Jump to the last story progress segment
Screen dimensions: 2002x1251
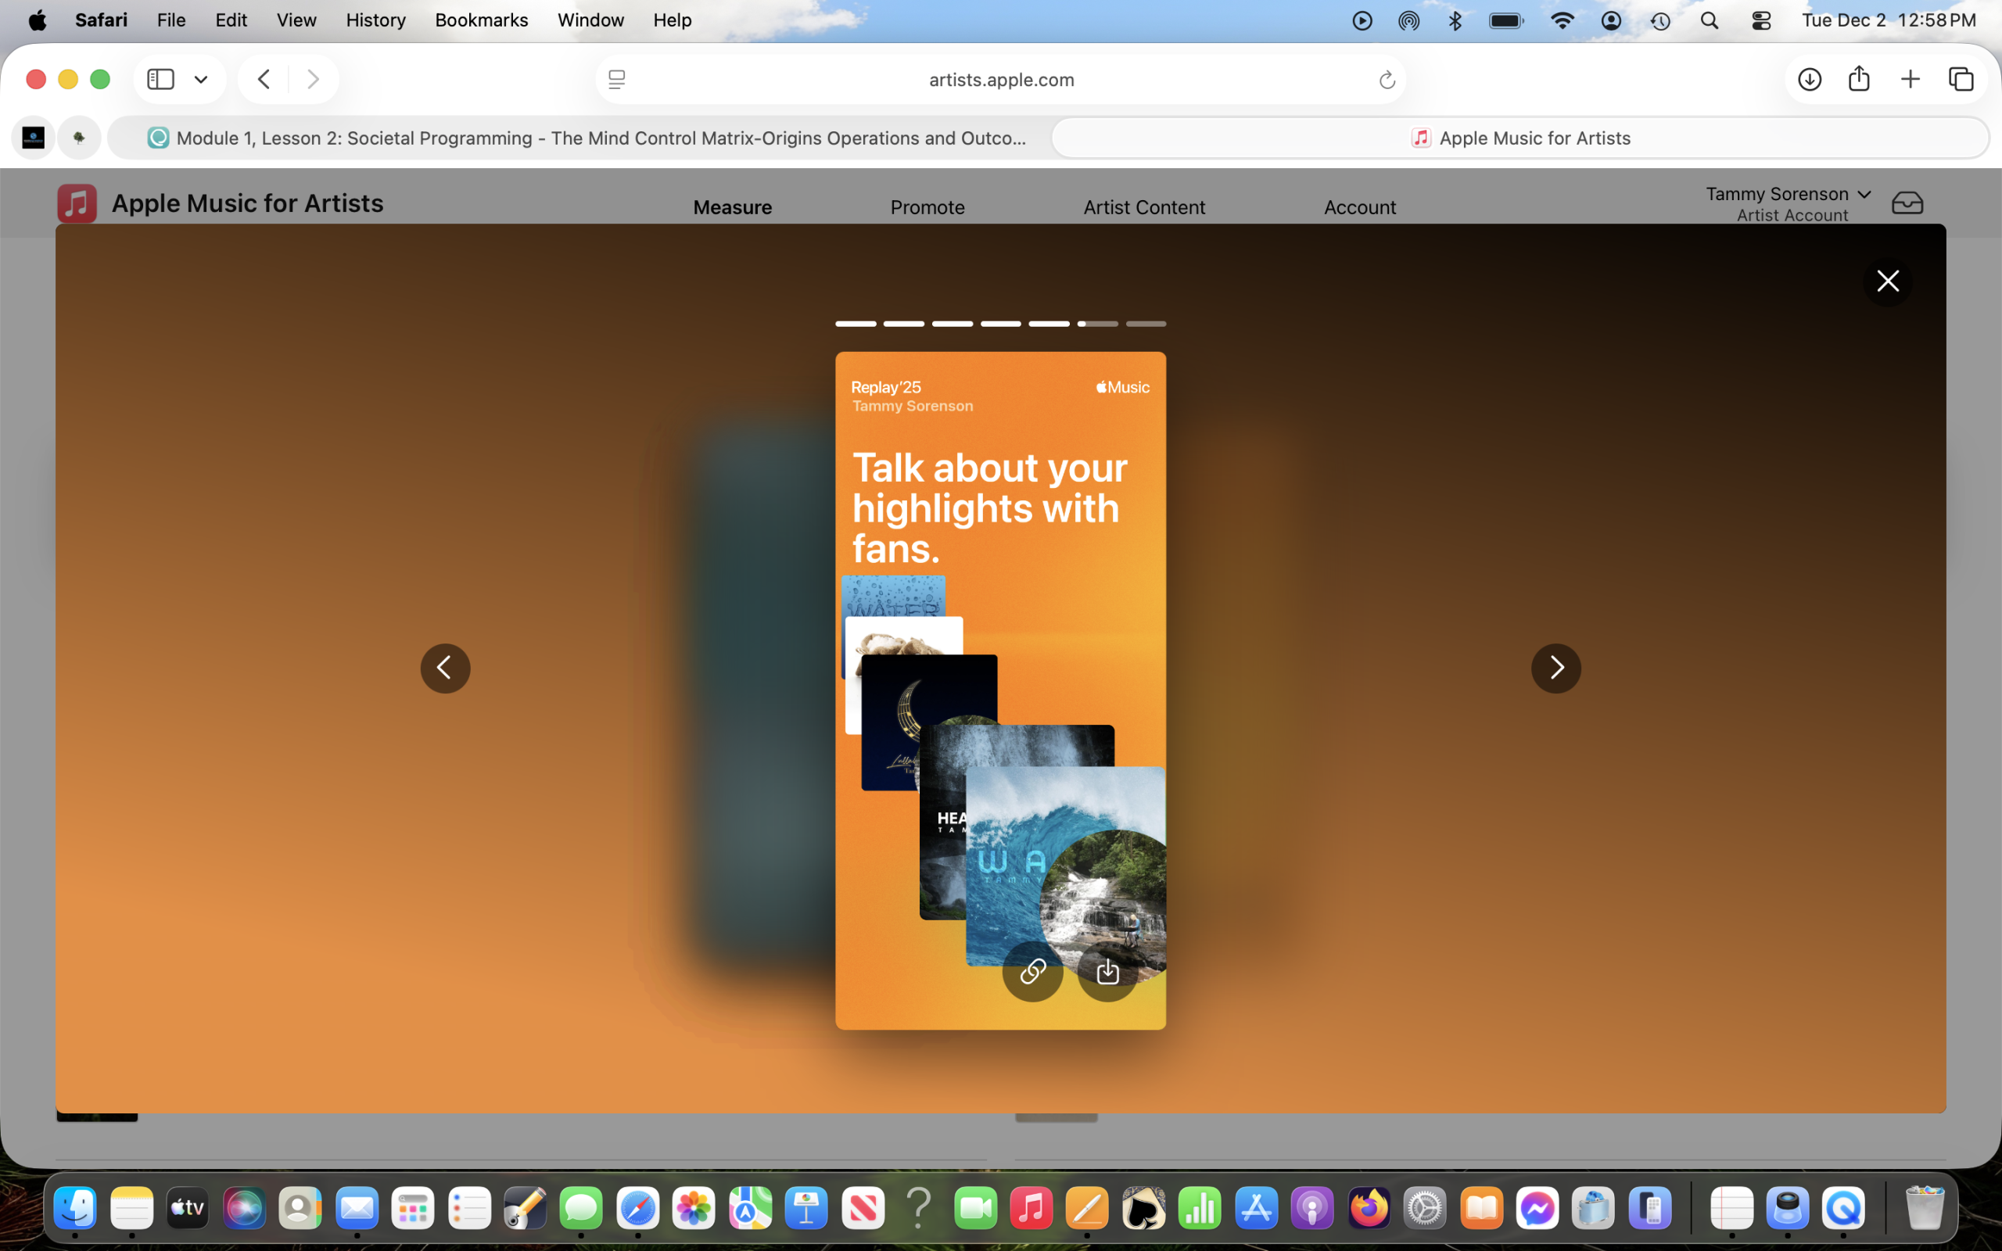coord(1146,324)
